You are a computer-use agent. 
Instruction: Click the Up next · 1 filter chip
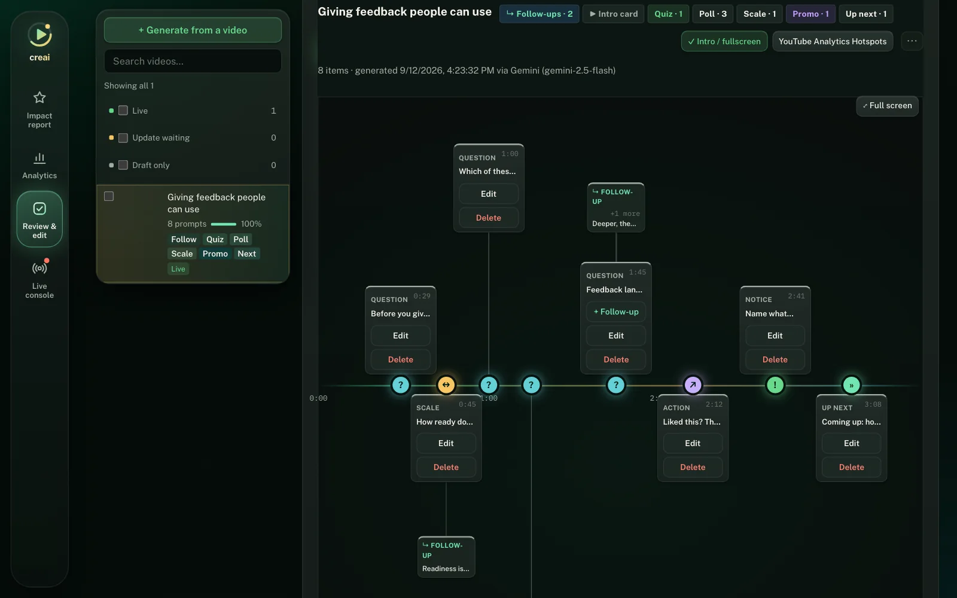pos(866,14)
